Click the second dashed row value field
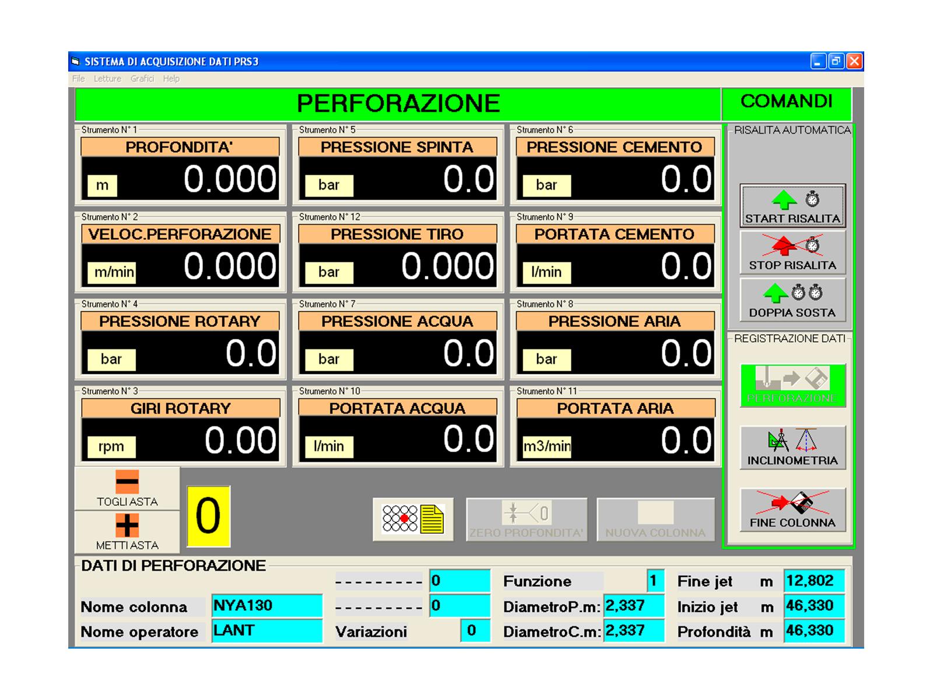This screenshot has width=933, height=700. (x=460, y=605)
